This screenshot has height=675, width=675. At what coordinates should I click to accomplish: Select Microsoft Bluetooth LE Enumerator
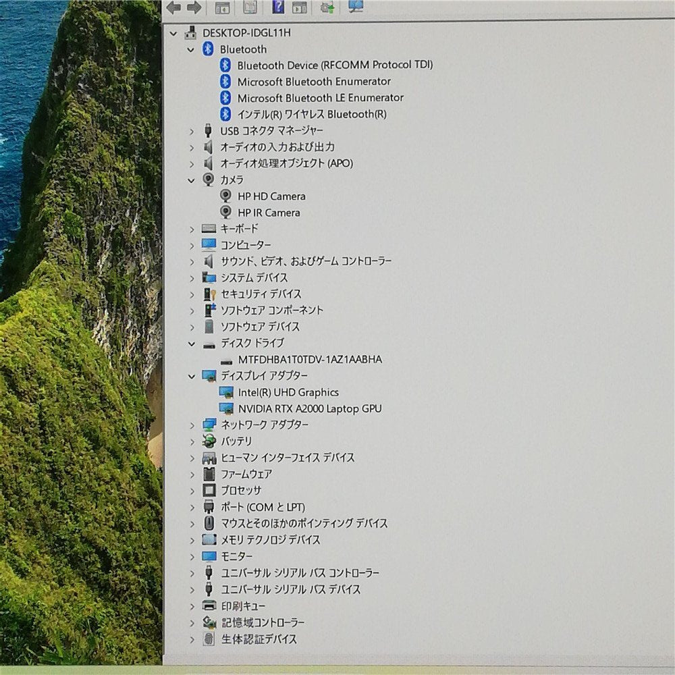pyautogui.click(x=319, y=97)
